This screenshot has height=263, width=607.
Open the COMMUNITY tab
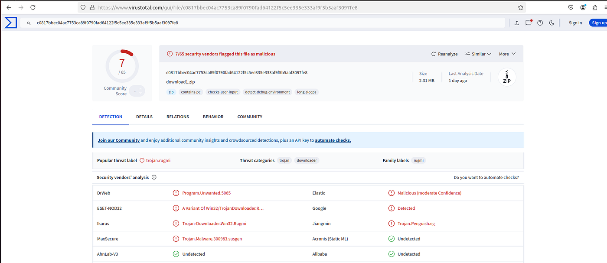tap(250, 117)
